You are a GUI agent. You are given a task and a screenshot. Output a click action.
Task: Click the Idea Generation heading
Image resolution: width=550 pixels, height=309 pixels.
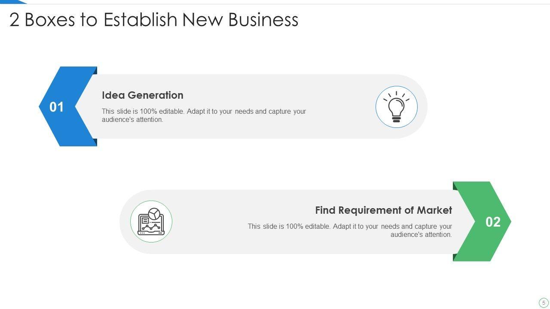[142, 95]
